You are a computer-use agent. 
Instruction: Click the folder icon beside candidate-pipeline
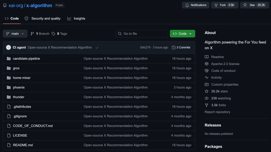[9, 58]
